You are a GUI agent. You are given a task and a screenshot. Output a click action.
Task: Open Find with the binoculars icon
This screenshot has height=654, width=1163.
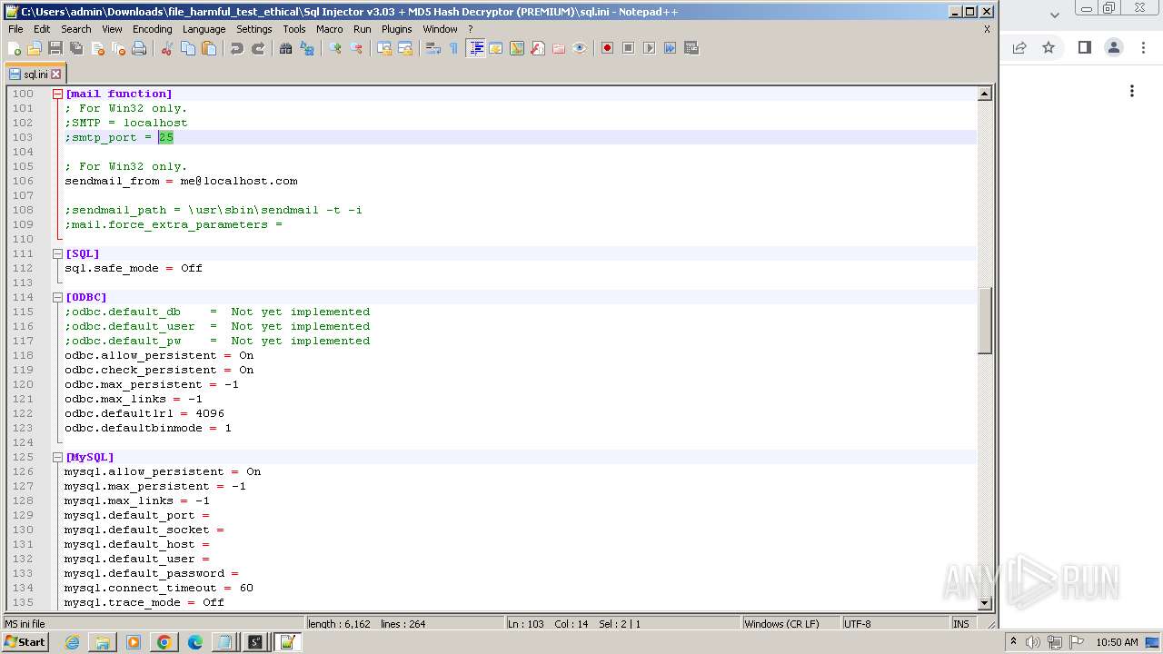[x=286, y=48]
